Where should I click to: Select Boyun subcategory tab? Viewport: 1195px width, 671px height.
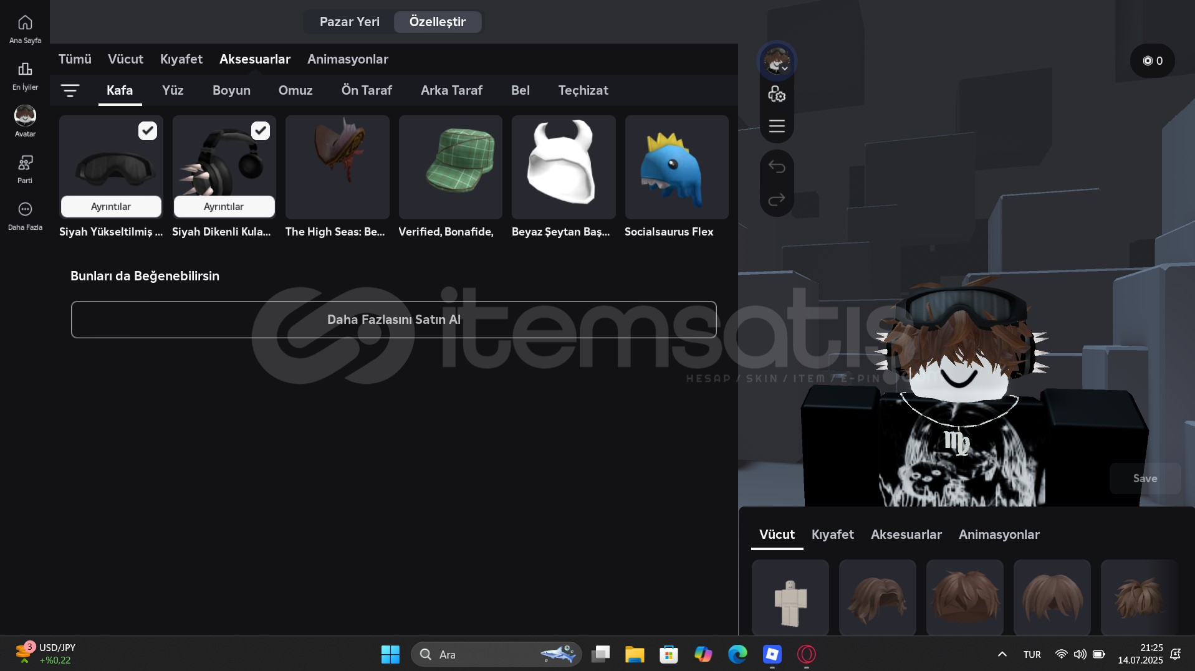tap(231, 90)
